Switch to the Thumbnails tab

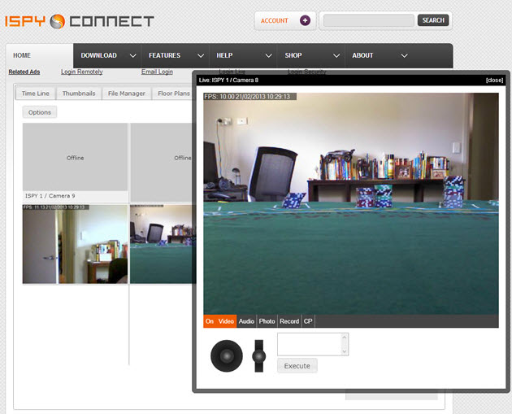tap(79, 94)
